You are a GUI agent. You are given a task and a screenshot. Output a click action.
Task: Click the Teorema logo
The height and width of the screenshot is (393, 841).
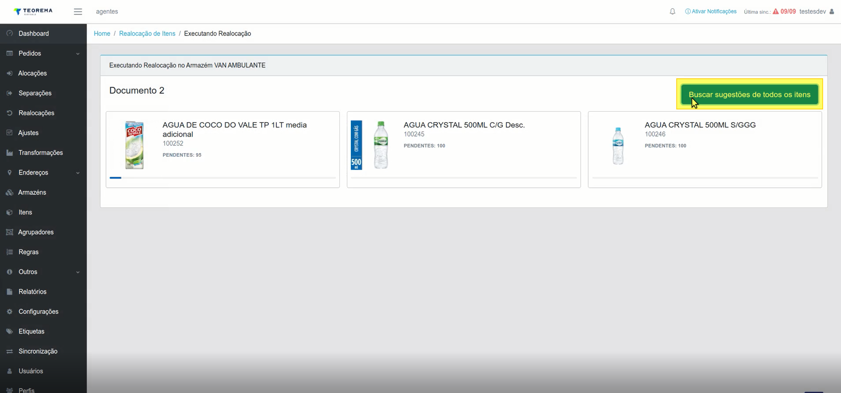(x=33, y=11)
